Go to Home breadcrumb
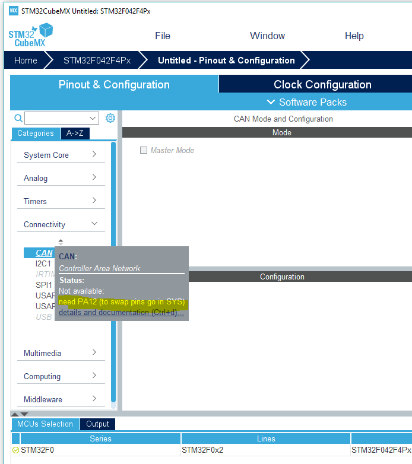412x464 pixels. [26, 60]
